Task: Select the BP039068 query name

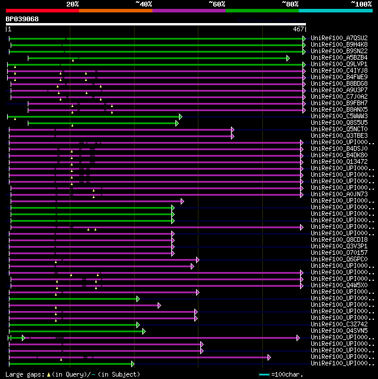Action: pyautogui.click(x=22, y=19)
